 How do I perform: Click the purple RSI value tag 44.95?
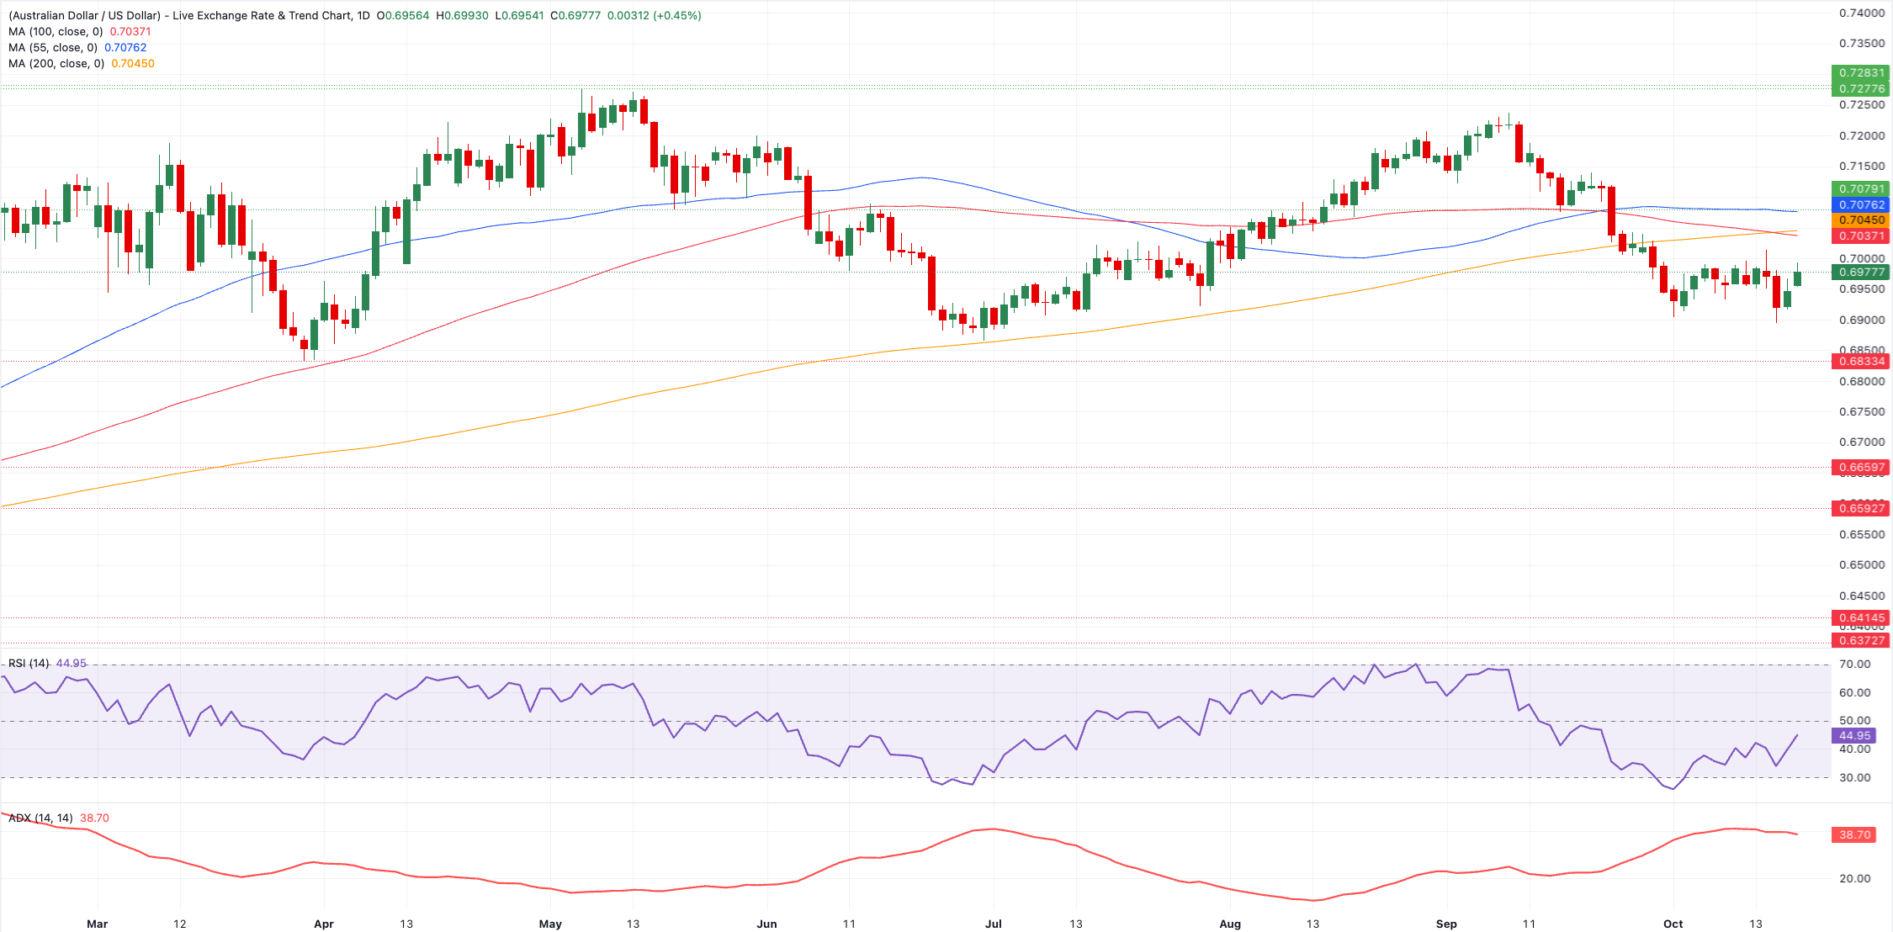tap(1853, 736)
